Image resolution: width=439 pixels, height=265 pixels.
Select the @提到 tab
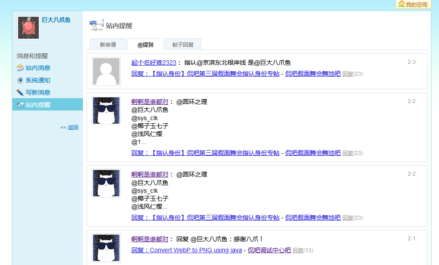(x=145, y=44)
